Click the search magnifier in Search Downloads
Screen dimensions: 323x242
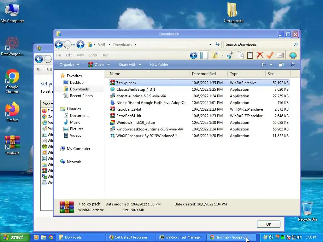tap(296, 44)
